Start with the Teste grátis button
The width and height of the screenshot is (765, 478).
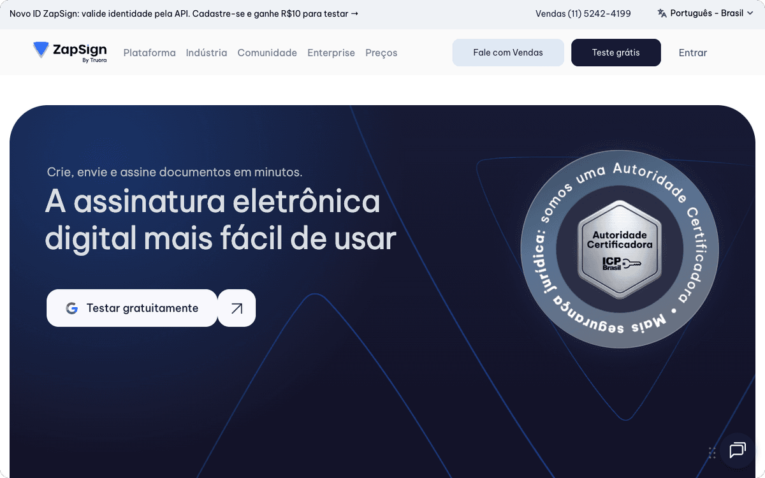click(616, 53)
